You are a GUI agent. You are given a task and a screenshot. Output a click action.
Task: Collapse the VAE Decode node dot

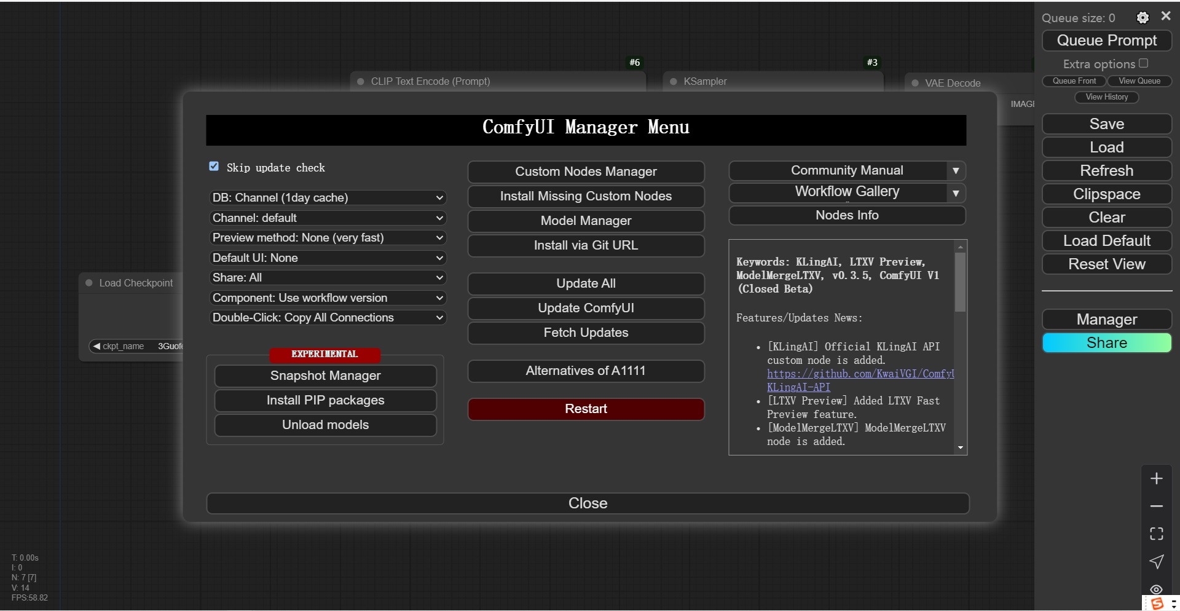(x=915, y=83)
